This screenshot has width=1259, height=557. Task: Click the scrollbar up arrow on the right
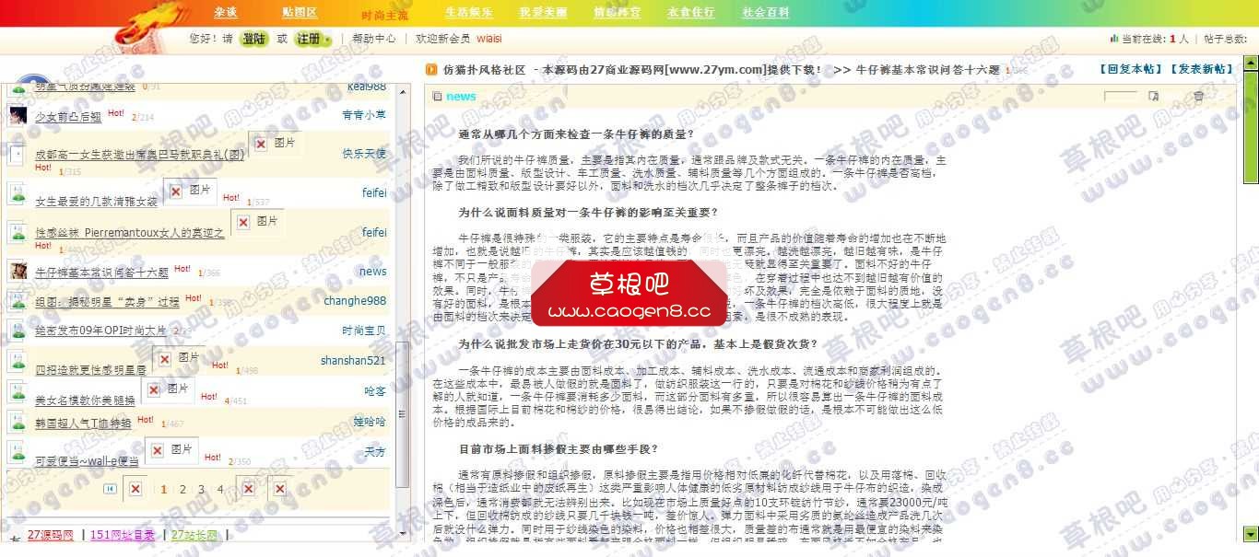pyautogui.click(x=1251, y=64)
